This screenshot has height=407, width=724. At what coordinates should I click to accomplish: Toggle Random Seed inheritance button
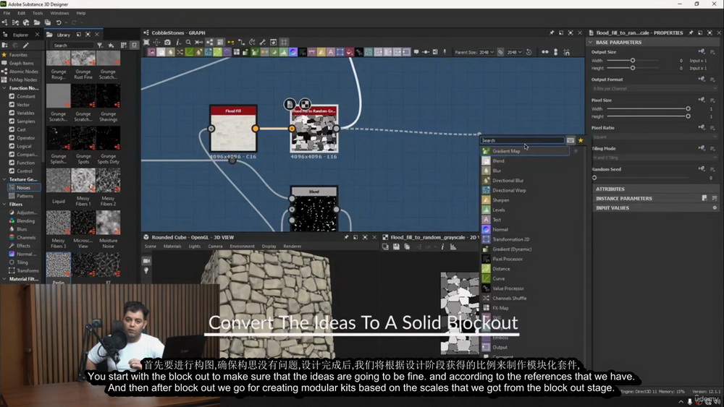point(702,169)
